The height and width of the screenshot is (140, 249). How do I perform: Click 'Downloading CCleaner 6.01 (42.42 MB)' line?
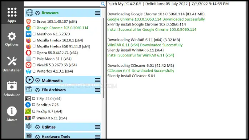(141, 65)
